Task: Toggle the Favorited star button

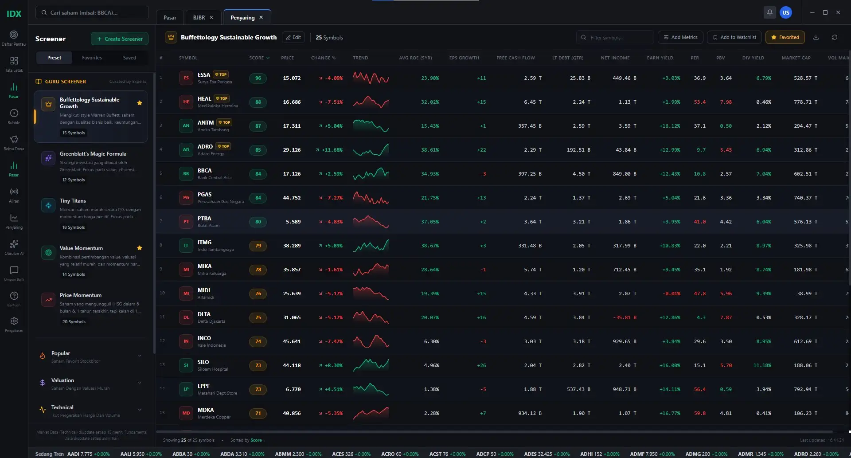Action: (x=785, y=37)
